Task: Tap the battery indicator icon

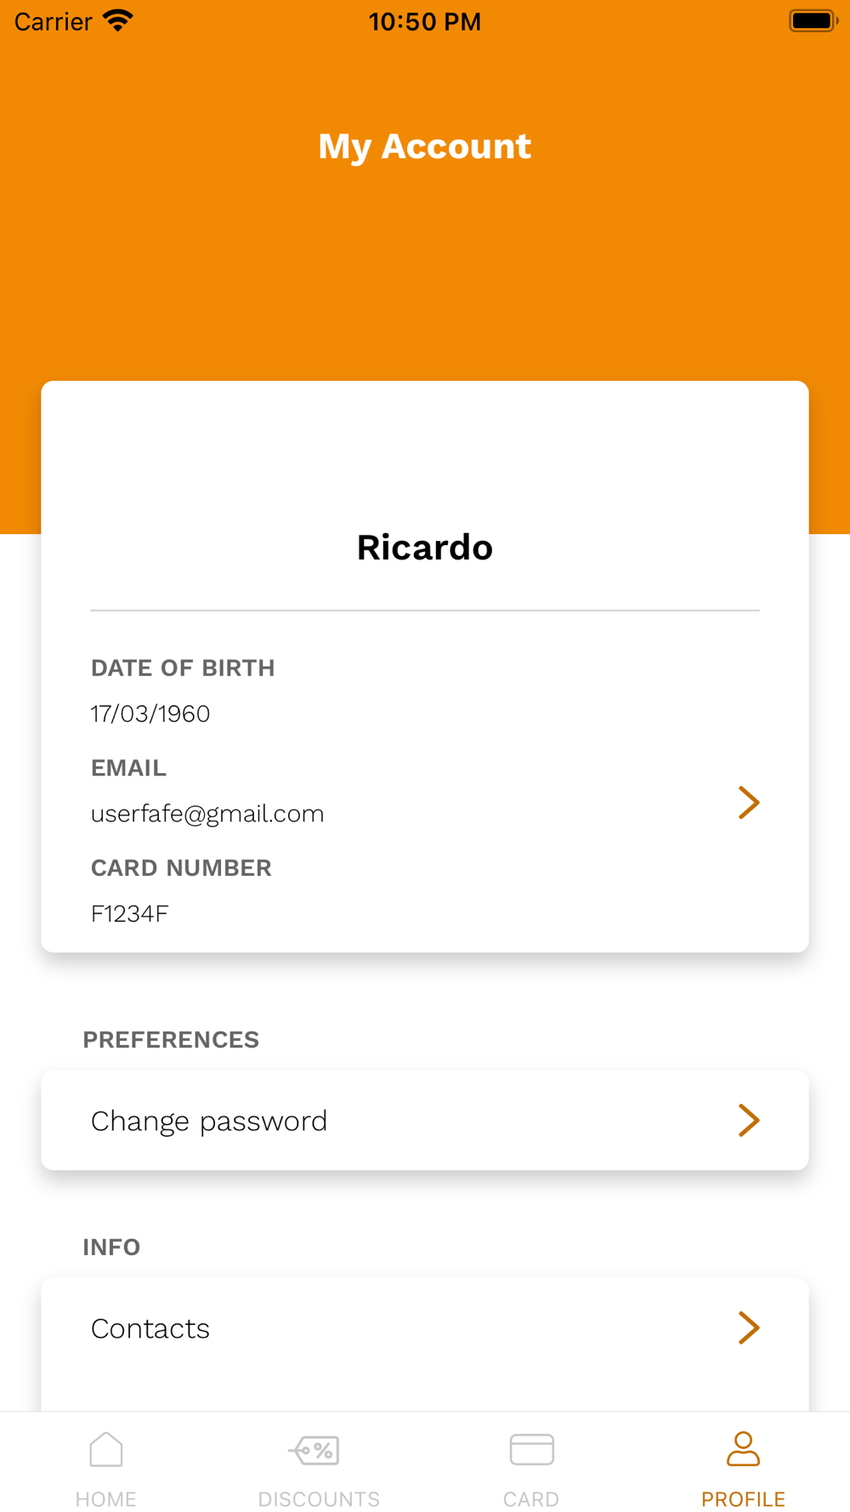Action: [x=813, y=20]
